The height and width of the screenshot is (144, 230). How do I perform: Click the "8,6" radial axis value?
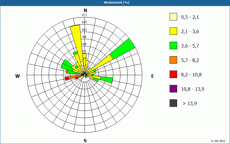(x=84, y=37)
